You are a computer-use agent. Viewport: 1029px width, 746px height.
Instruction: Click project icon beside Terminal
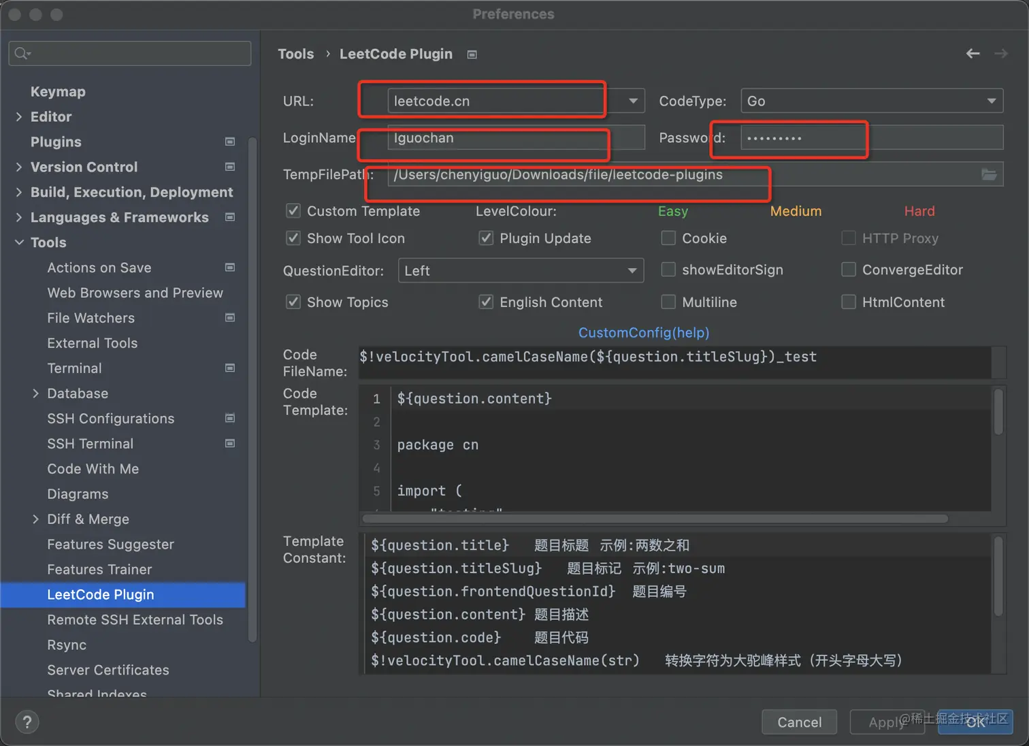pos(230,368)
